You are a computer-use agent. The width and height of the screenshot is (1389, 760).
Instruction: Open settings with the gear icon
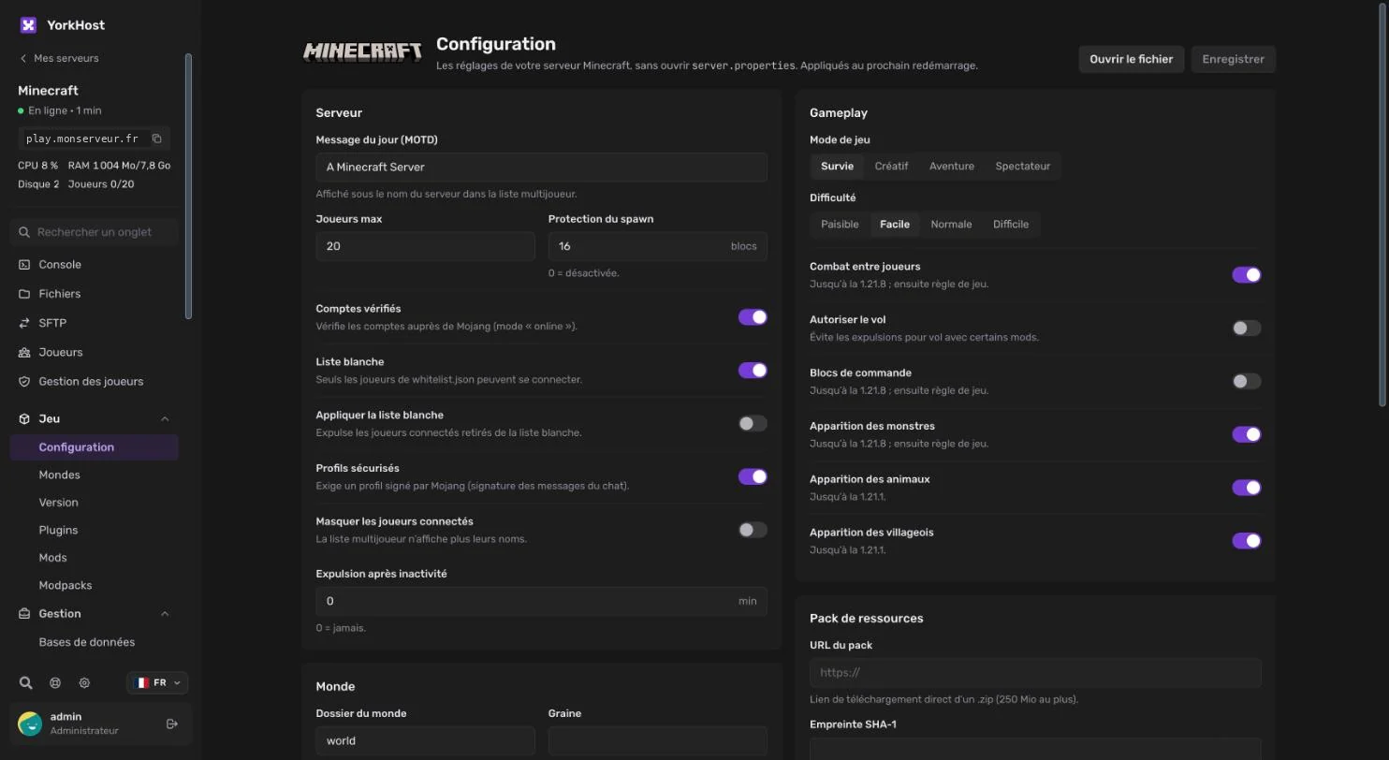(x=84, y=683)
